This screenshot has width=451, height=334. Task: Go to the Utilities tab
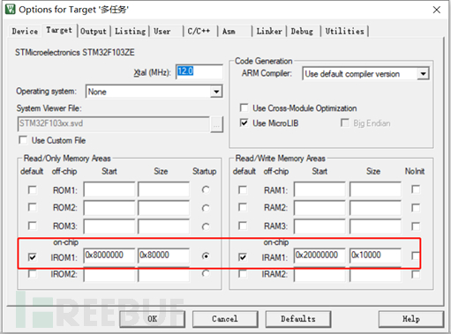point(345,31)
